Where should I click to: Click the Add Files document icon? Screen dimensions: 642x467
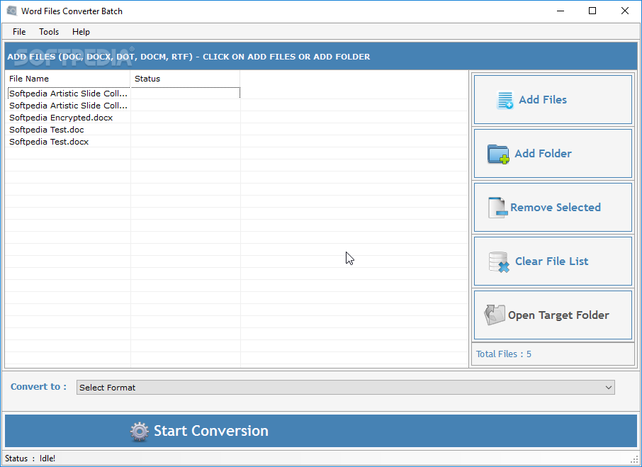point(505,100)
